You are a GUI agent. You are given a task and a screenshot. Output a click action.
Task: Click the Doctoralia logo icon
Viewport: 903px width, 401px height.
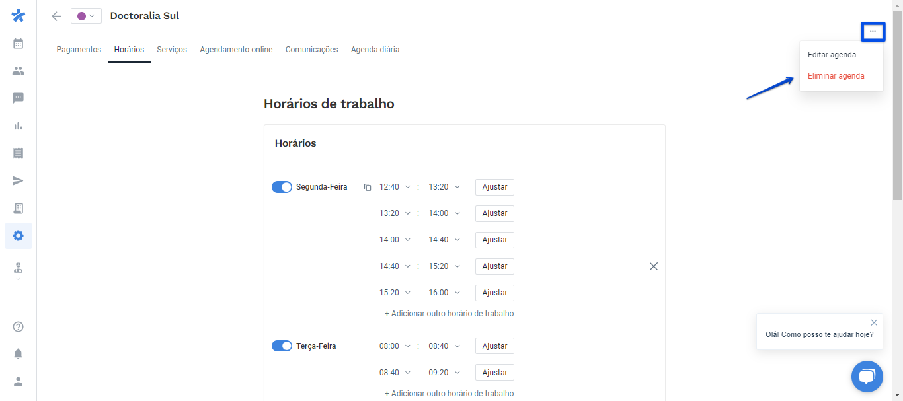[x=19, y=15]
